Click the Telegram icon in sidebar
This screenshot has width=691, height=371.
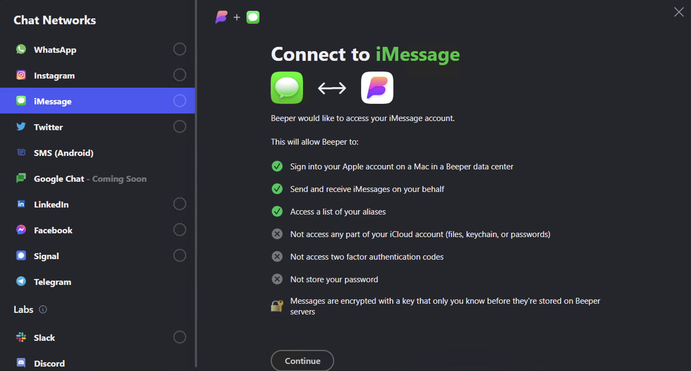[22, 282]
